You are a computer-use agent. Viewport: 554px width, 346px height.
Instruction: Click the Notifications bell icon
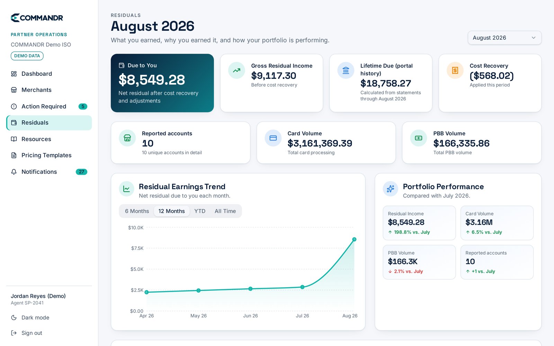pyautogui.click(x=14, y=172)
